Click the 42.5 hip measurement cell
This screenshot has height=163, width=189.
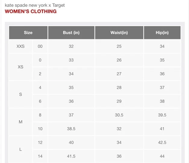(162, 142)
